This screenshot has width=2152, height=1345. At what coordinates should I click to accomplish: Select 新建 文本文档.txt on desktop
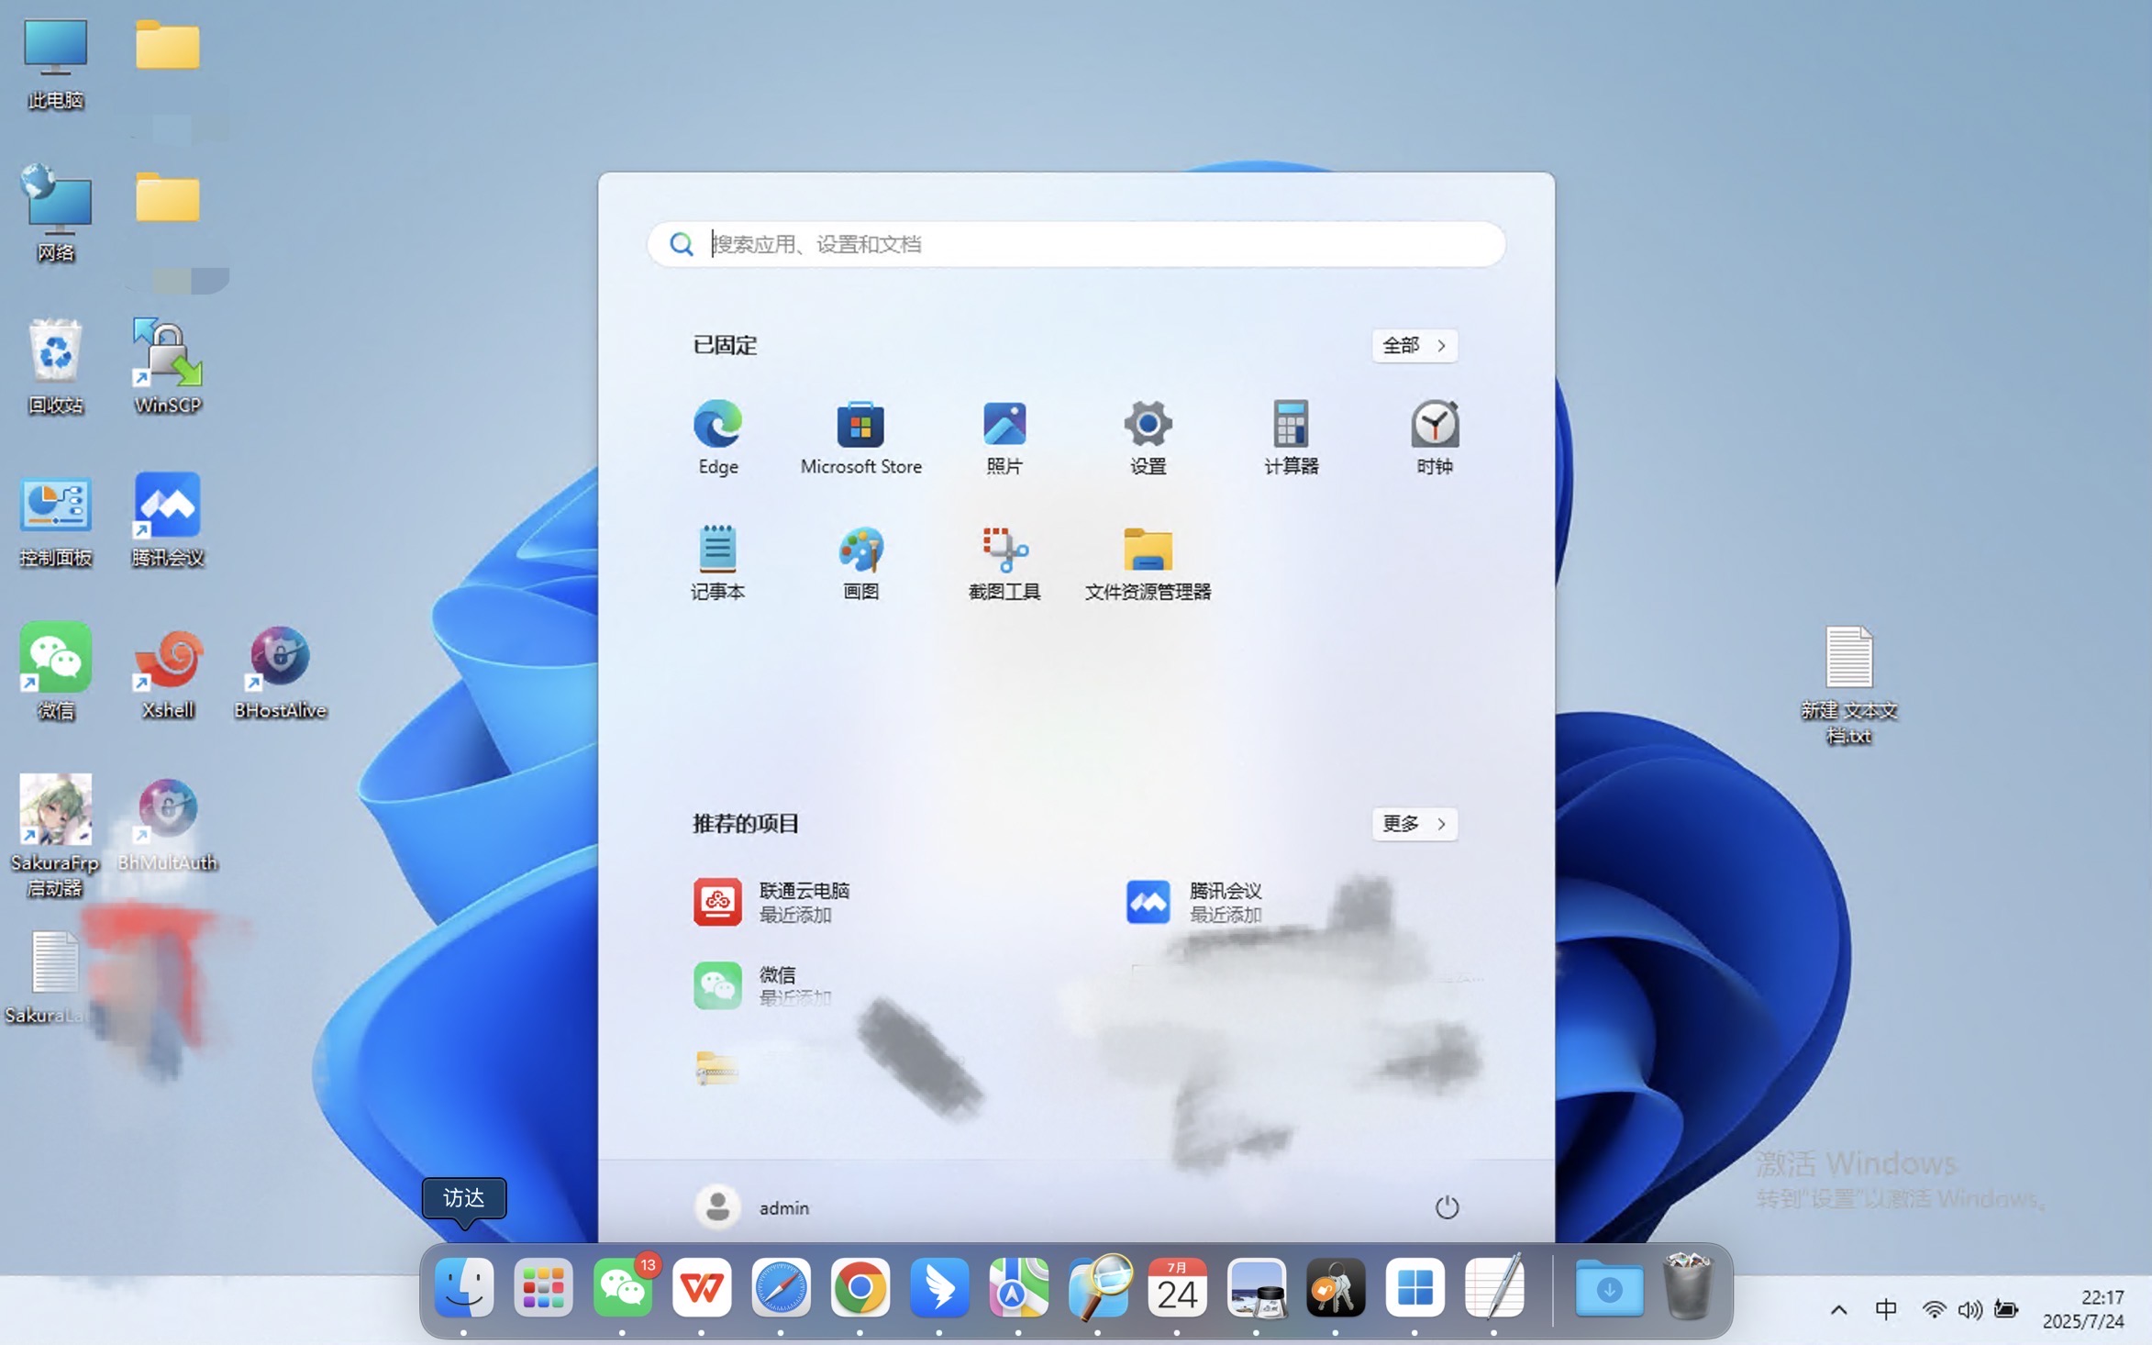pos(1848,684)
